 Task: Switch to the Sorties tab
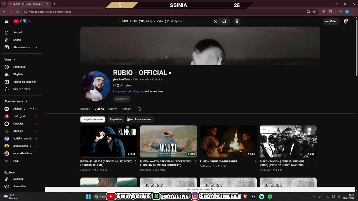[126, 109]
